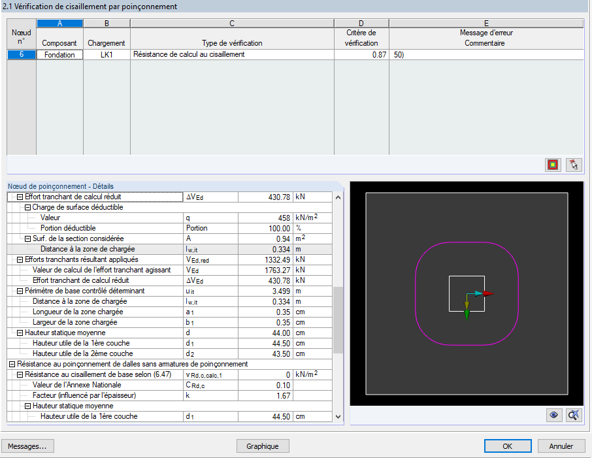Viewport: 592px width, 458px height.
Task: Select column header A
Action: (59, 24)
